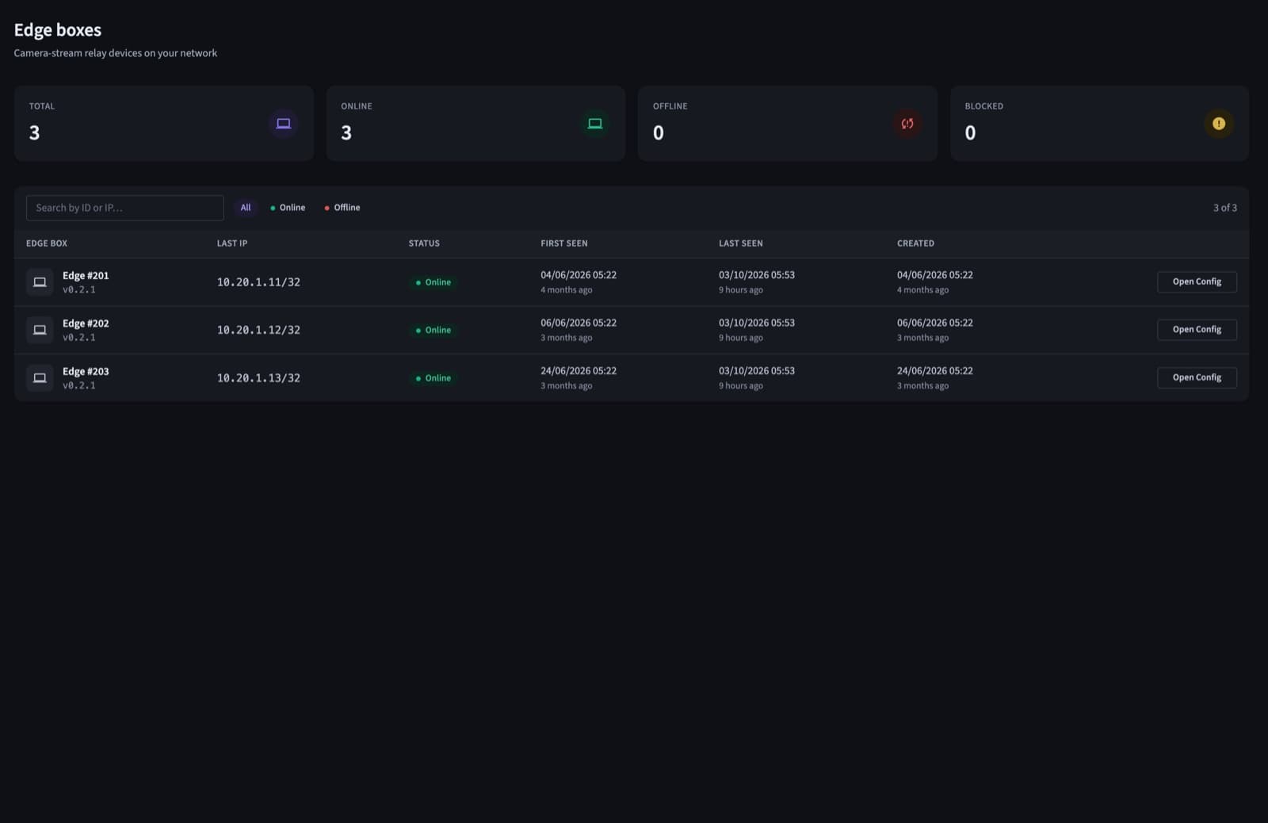Click the TOTAL card value 3

34,133
